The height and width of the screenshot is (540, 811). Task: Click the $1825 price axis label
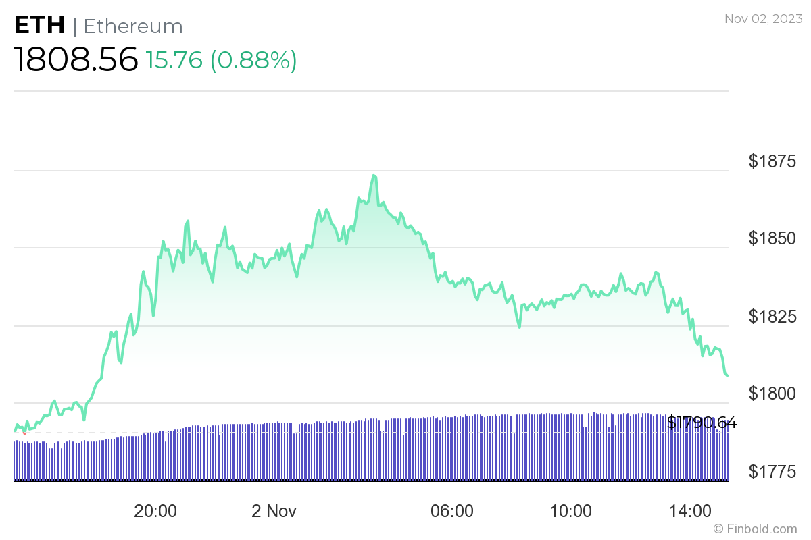[x=772, y=316]
